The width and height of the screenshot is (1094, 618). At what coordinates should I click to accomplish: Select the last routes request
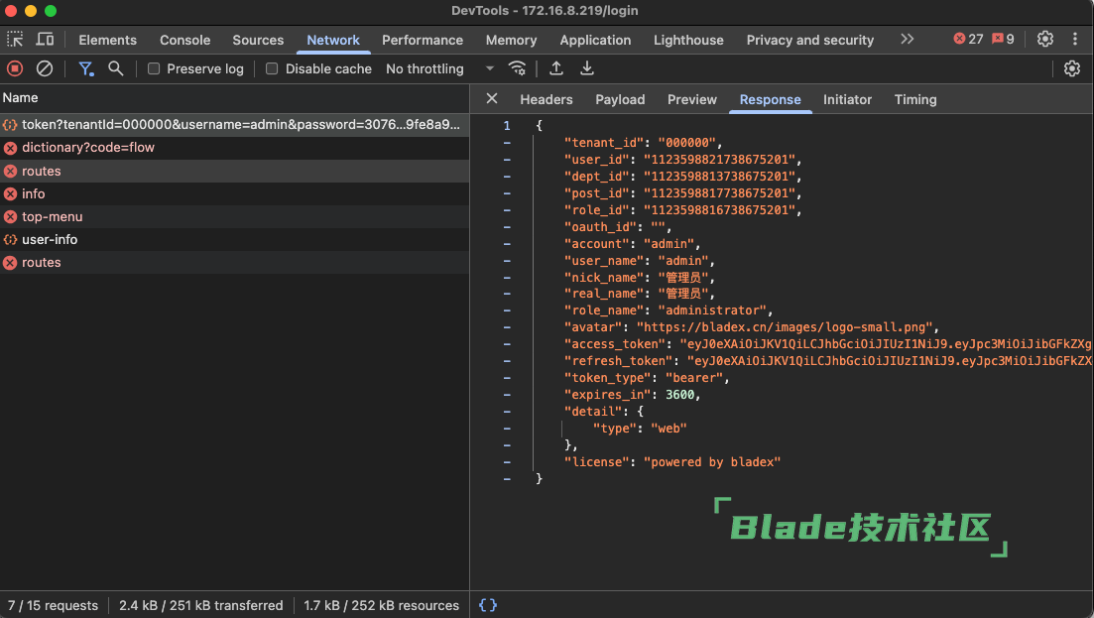tap(234, 262)
